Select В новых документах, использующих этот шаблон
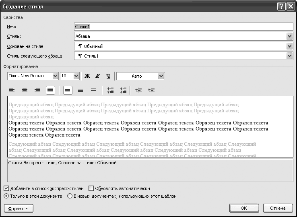The image size is (297, 217). pyautogui.click(x=70, y=196)
